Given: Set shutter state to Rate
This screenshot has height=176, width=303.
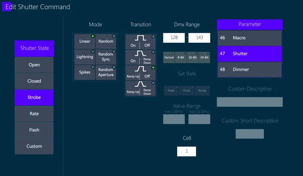Looking at the screenshot, I should tap(34, 114).
